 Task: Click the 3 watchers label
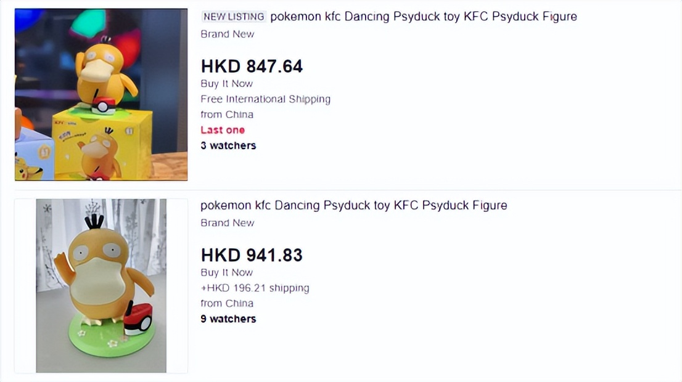coord(228,145)
